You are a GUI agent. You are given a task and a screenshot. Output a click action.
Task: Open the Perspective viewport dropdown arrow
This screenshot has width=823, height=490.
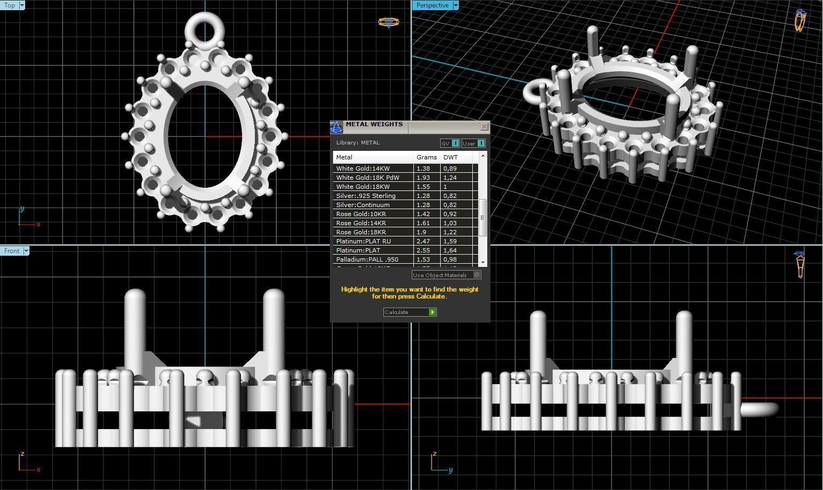tap(456, 5)
